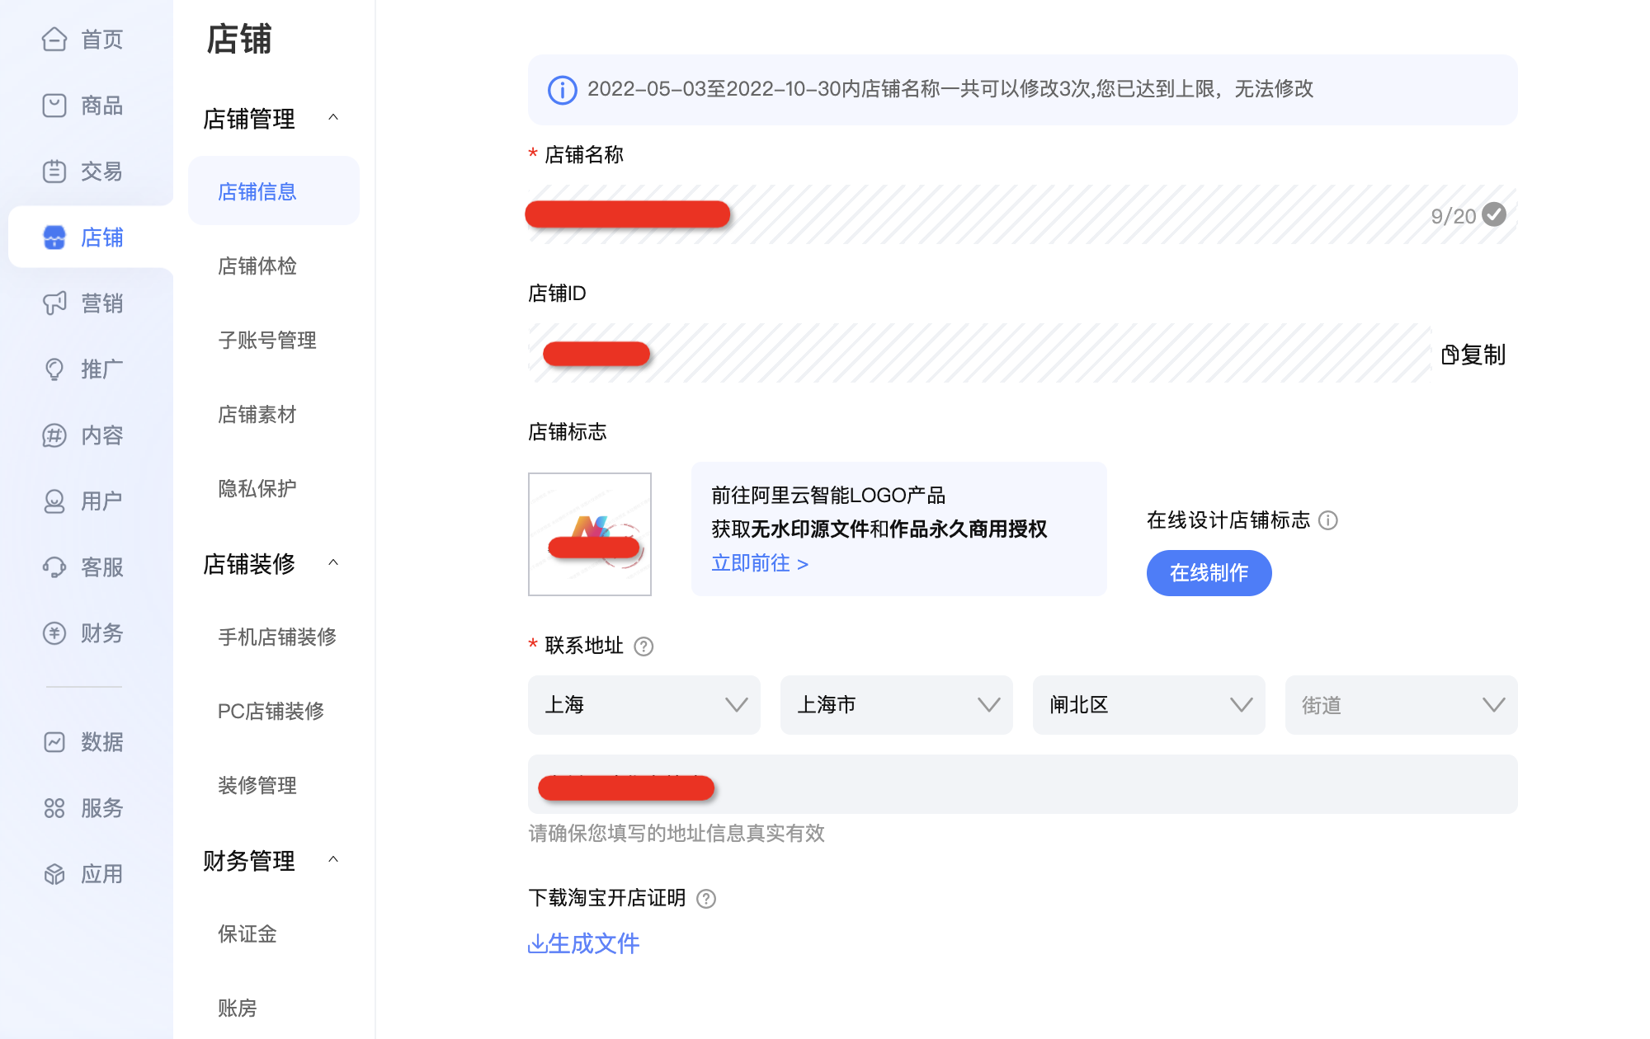This screenshot has width=1650, height=1039.
Task: Collapse the 店铺装修 section
Action: 333,562
